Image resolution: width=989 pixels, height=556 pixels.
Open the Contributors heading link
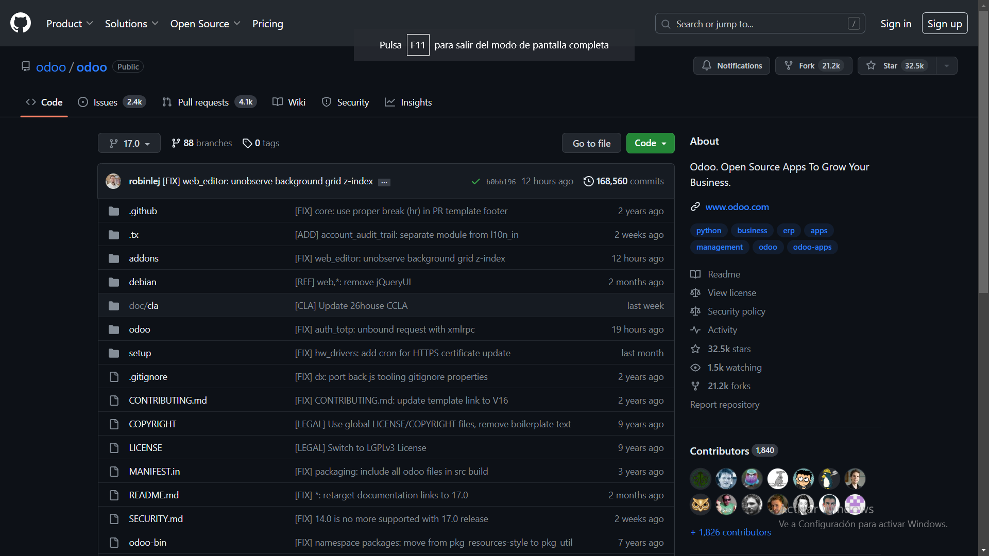point(720,451)
